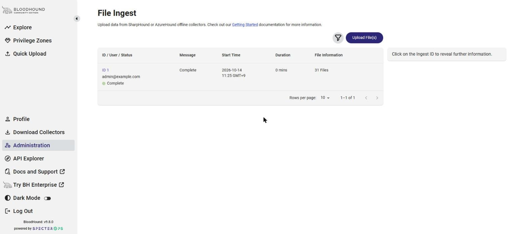Click the 1–1 of 1 pagination text

348,98
